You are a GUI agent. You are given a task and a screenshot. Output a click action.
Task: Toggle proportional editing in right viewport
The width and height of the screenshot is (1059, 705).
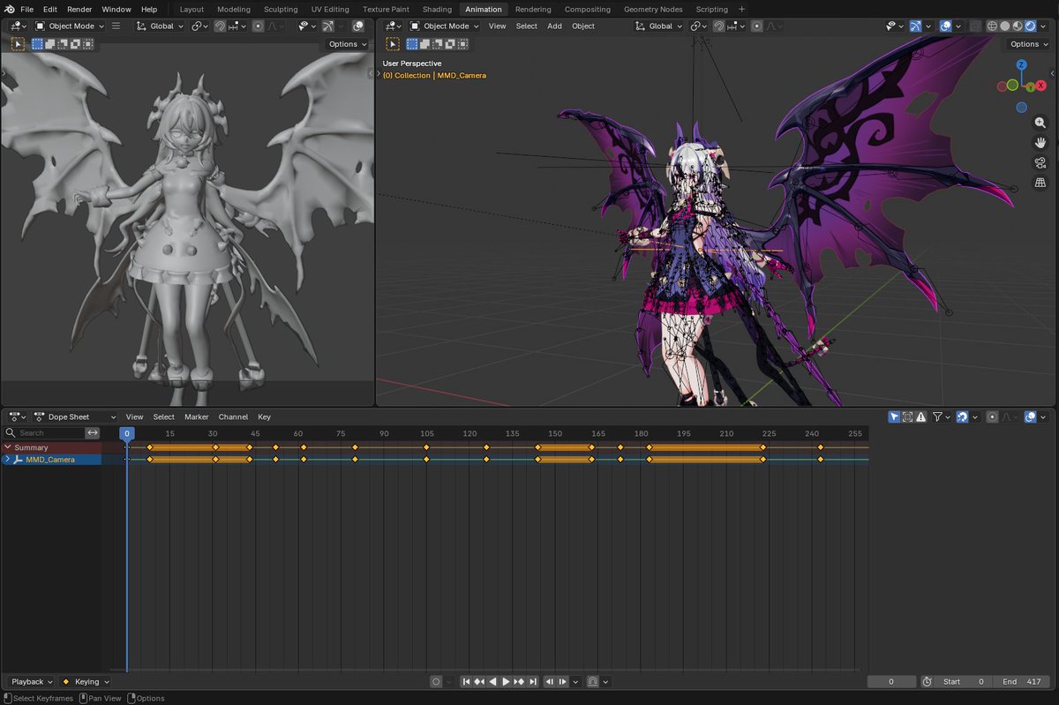756,26
